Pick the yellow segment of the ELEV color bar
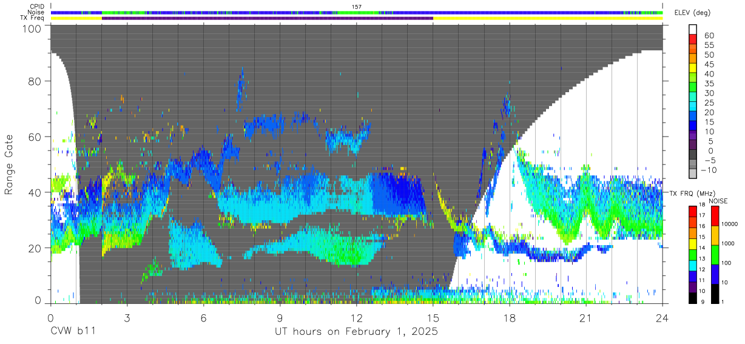 693,67
